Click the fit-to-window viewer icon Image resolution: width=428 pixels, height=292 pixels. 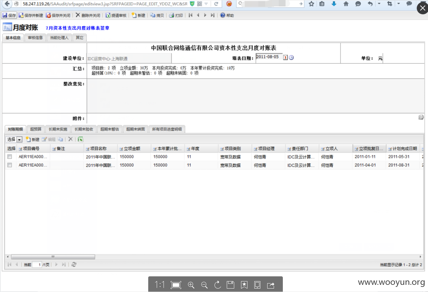176,285
